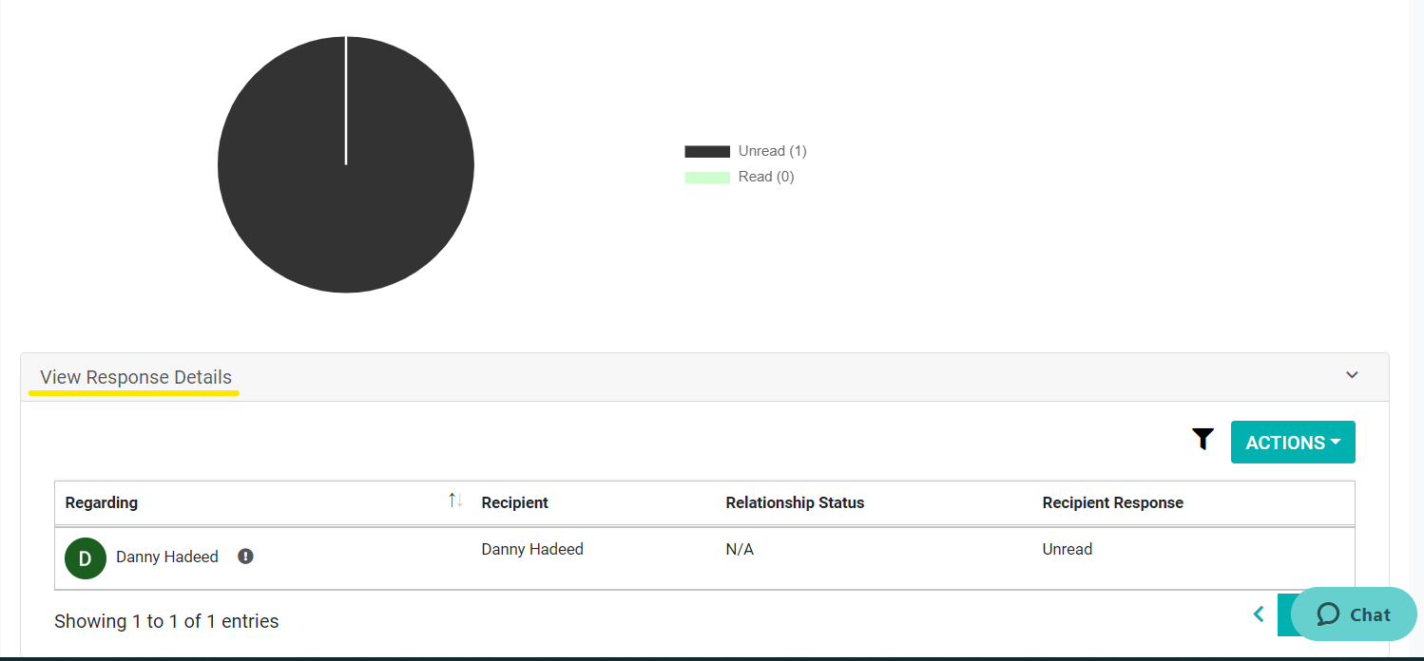Go to previous page with left chevron
Screen dimensions: 1424x661
1259,614
